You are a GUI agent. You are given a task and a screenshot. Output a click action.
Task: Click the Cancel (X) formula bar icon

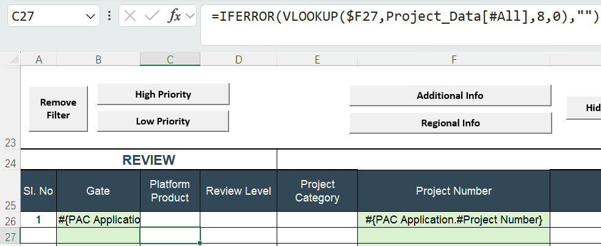[130, 16]
